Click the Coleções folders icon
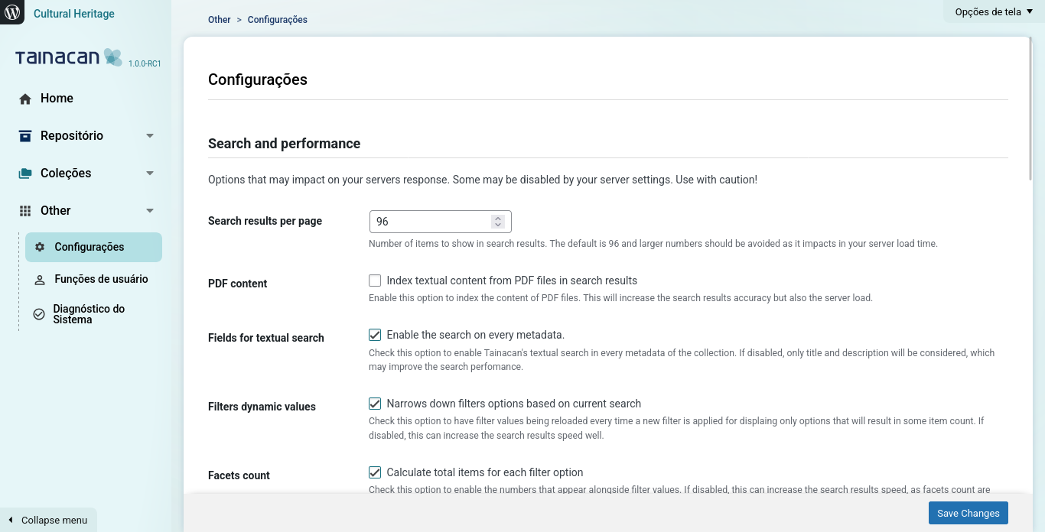The width and height of the screenshot is (1045, 532). point(25,174)
